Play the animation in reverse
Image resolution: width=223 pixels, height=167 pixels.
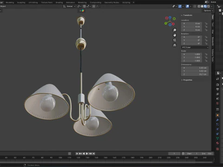coord(84,154)
